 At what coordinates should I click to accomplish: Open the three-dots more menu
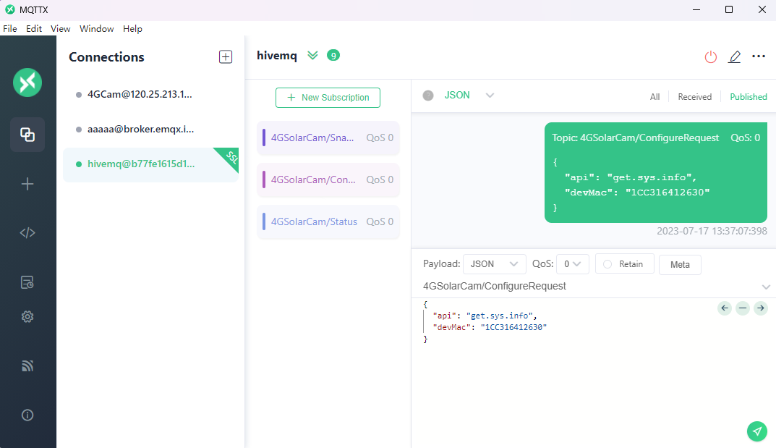(x=759, y=56)
